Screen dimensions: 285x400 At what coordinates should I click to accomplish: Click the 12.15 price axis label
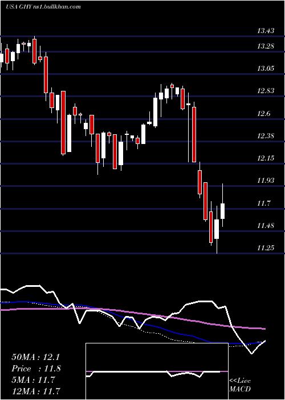click(x=266, y=158)
